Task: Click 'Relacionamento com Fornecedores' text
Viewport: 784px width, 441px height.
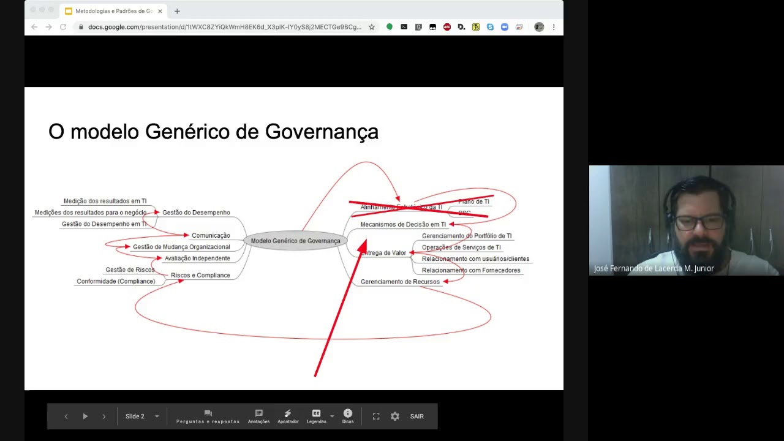Action: (x=471, y=270)
